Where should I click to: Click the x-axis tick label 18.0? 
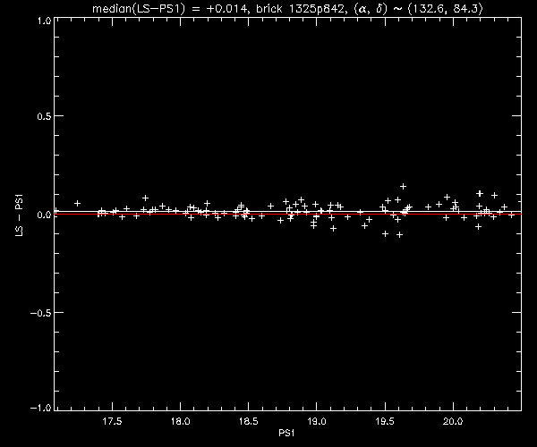click(x=180, y=421)
